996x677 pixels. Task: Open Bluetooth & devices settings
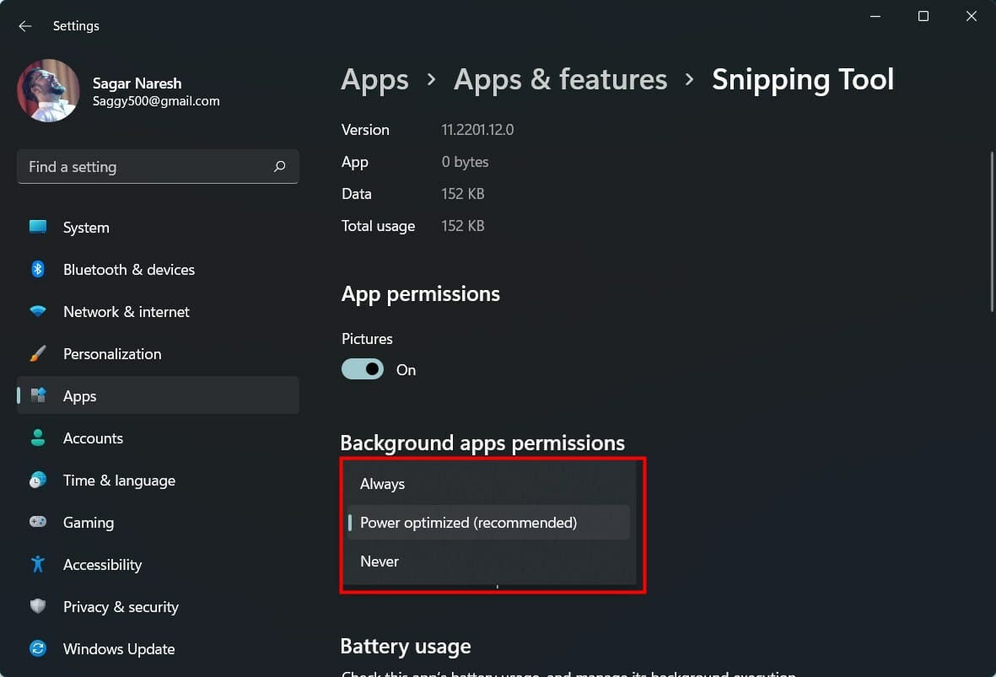click(x=38, y=269)
